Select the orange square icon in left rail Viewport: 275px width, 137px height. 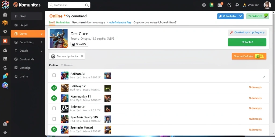point(5,41)
